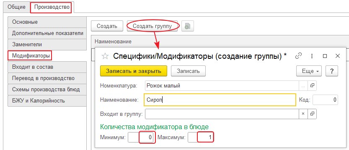349x150 pixels.
Task: Click the Минимум quantity field
Action: click(141, 137)
